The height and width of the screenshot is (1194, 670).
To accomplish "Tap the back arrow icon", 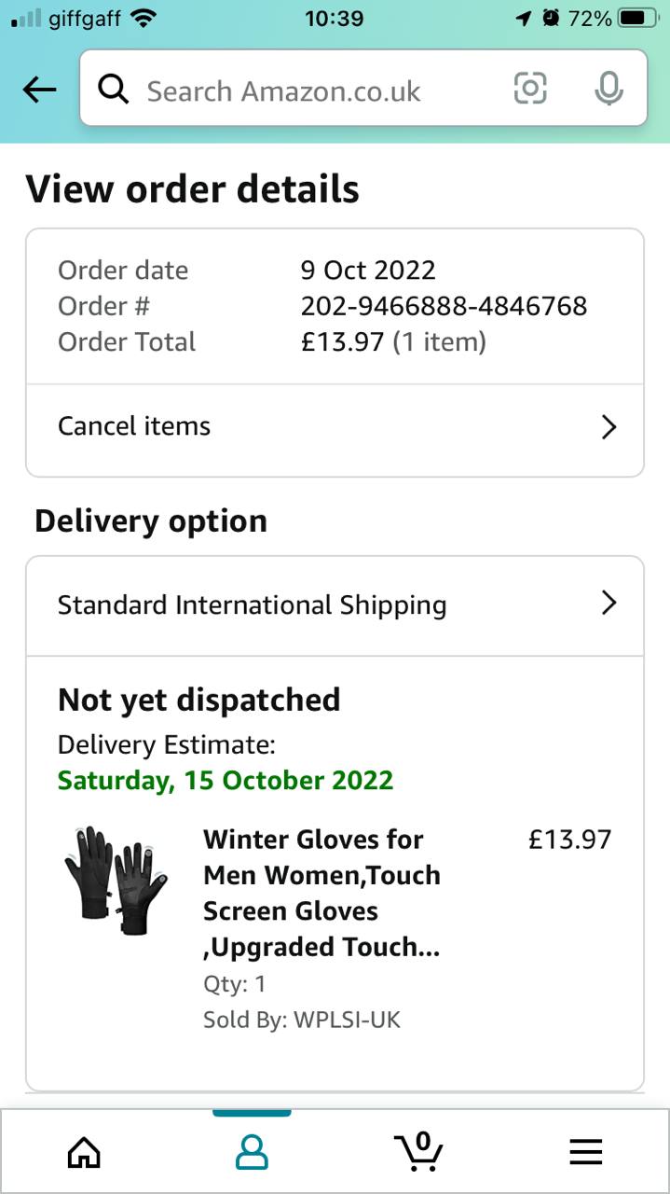I will pos(39,90).
